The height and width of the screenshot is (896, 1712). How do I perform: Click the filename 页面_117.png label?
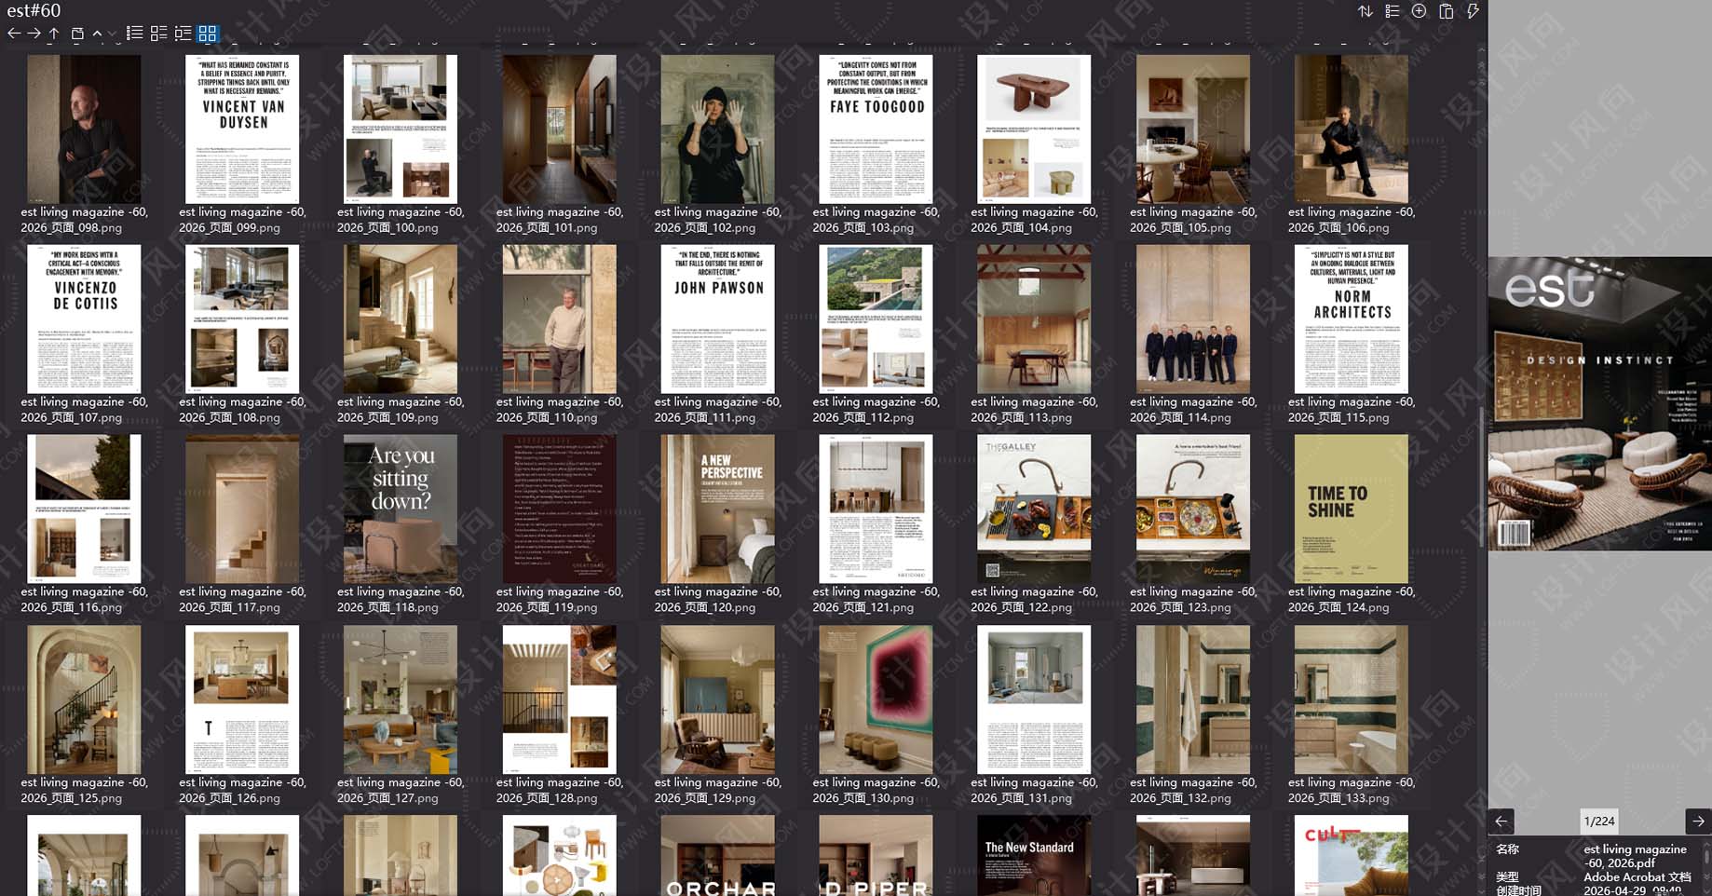click(x=242, y=600)
